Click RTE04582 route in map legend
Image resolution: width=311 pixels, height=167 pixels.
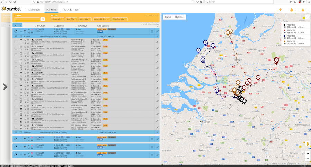[x=294, y=43]
